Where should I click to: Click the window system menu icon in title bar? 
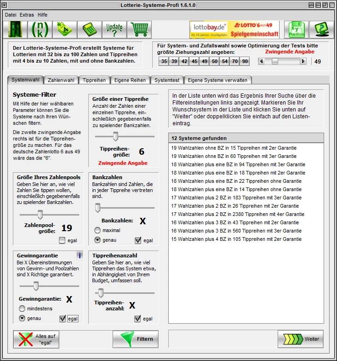(4, 5)
